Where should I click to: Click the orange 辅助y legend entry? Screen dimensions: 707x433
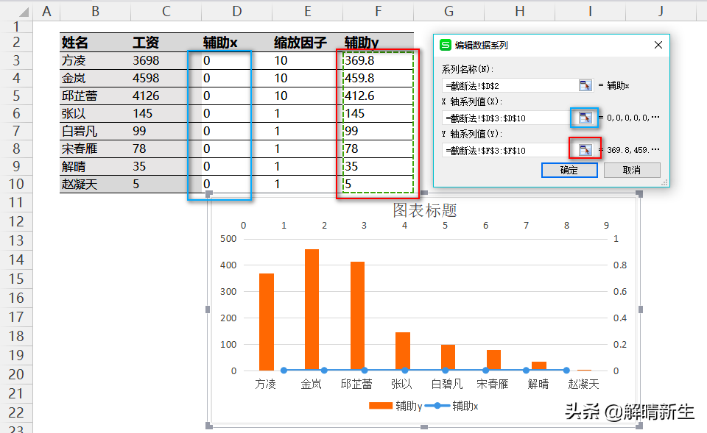click(x=395, y=406)
